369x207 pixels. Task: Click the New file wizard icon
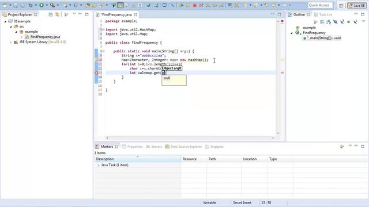click(5, 5)
